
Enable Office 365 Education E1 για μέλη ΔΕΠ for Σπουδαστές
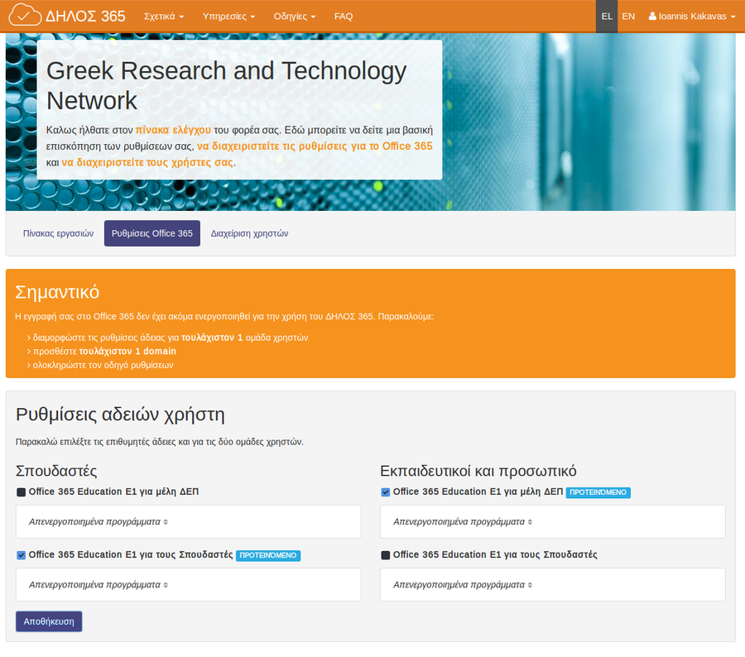click(x=22, y=492)
